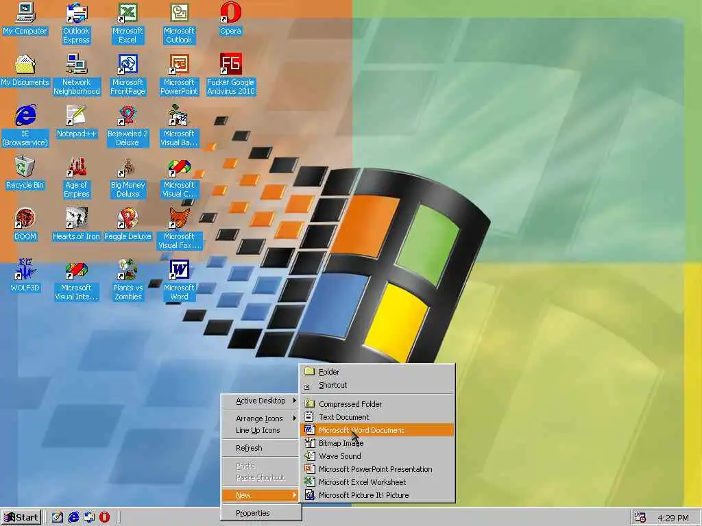Choose Microsoft Picture It! Picture entry
Screen dimensions: 702x526
[x=378, y=495]
